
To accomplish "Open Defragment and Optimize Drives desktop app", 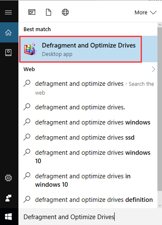I will [x=88, y=49].
